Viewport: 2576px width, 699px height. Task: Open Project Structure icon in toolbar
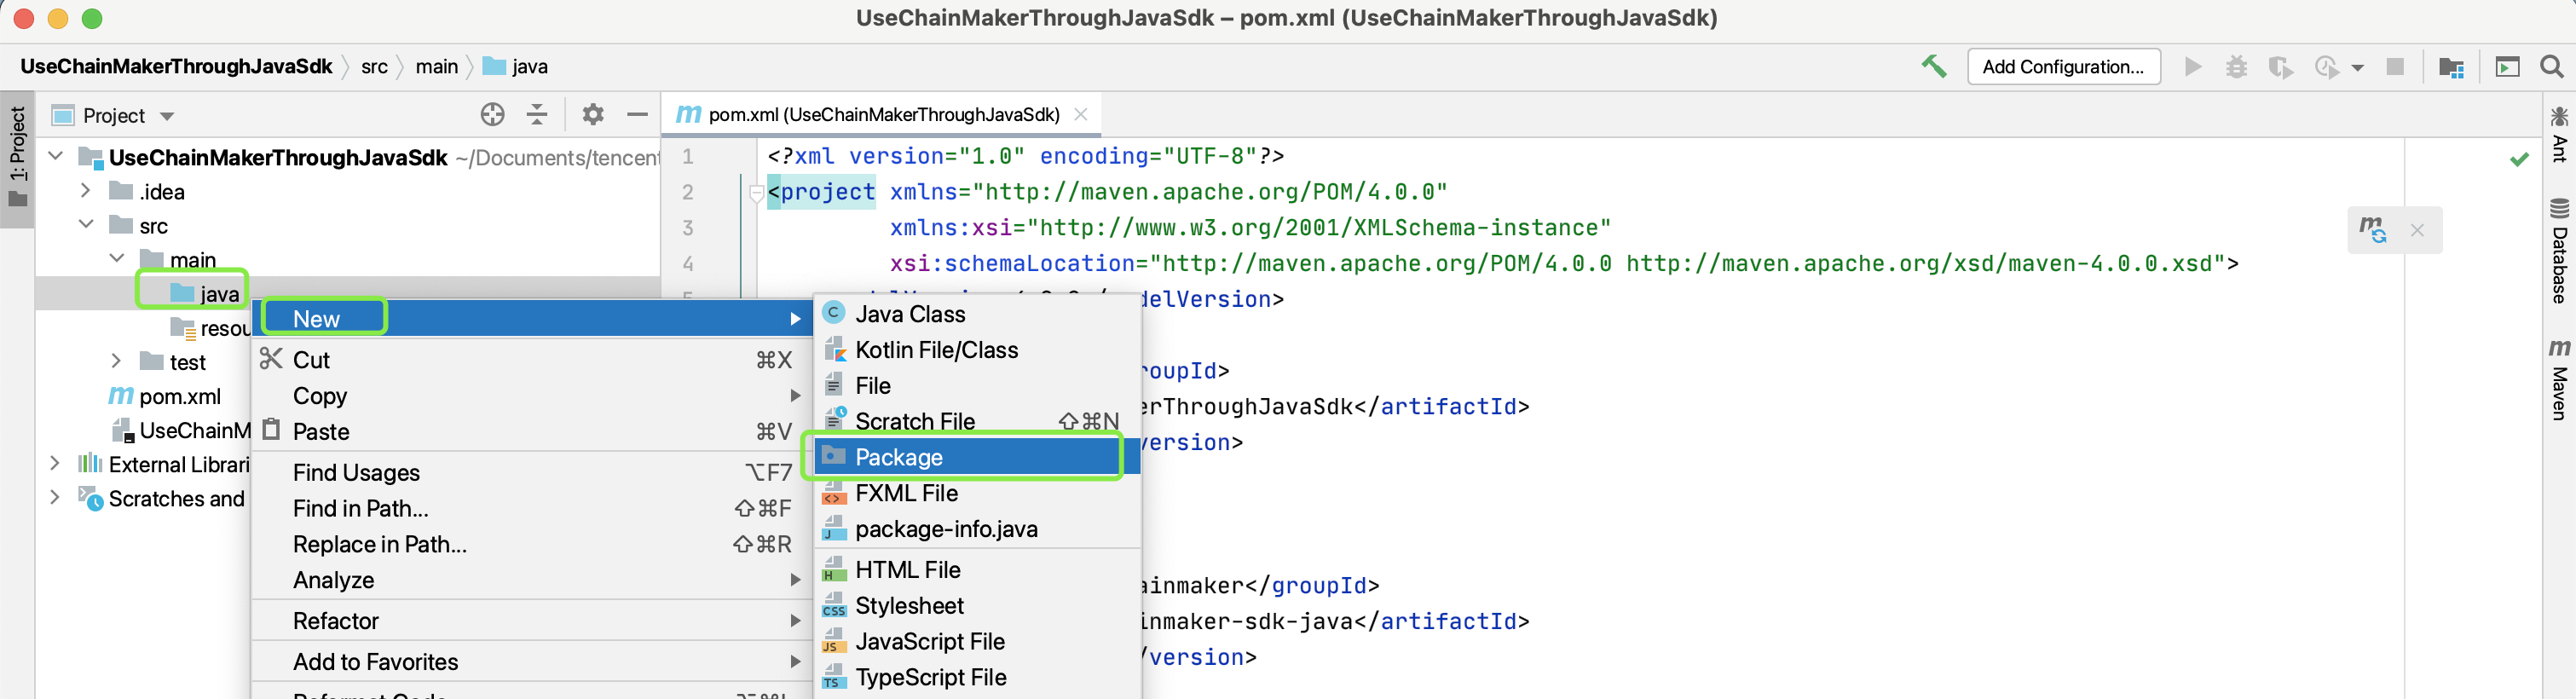pos(2451,67)
